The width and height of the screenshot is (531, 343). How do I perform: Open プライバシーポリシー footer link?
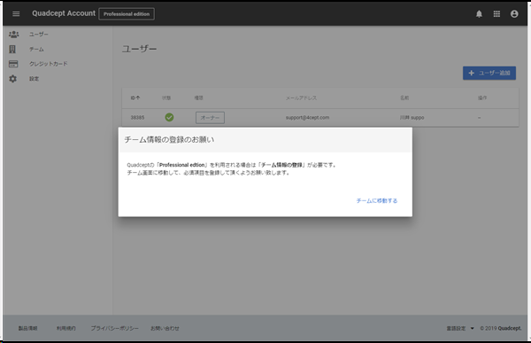tap(114, 329)
